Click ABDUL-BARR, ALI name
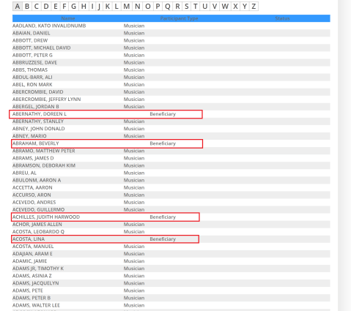351x311 pixels. pyautogui.click(x=32, y=77)
